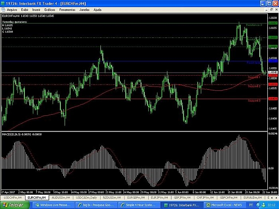The image size is (279, 209).
Task: Switch to the EURJPYm,H4 chart tab
Action: click(159, 197)
